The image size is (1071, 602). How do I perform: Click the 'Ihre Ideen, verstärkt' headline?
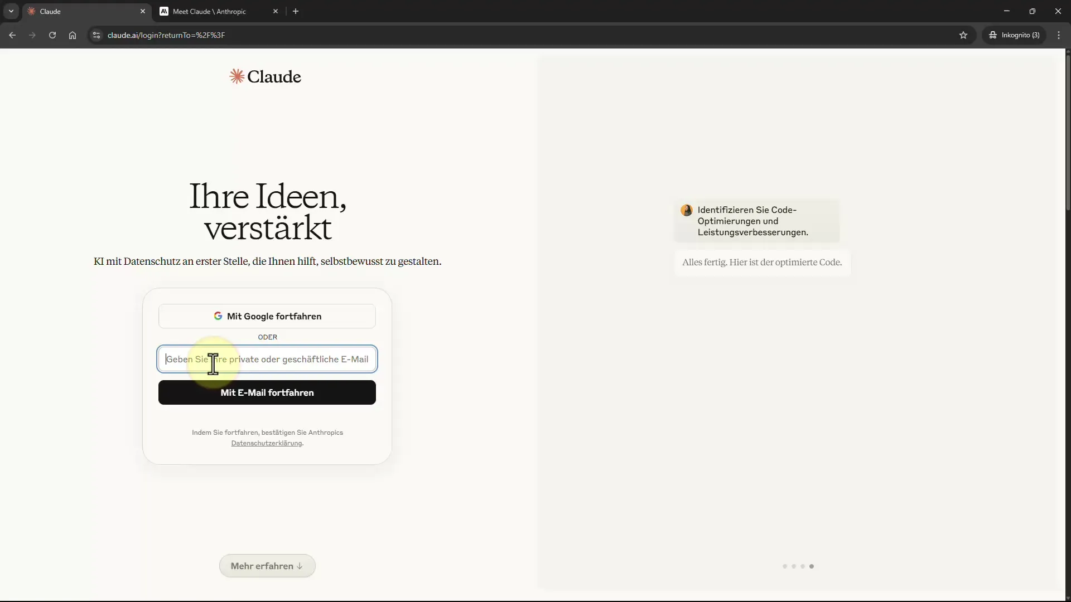(x=268, y=211)
